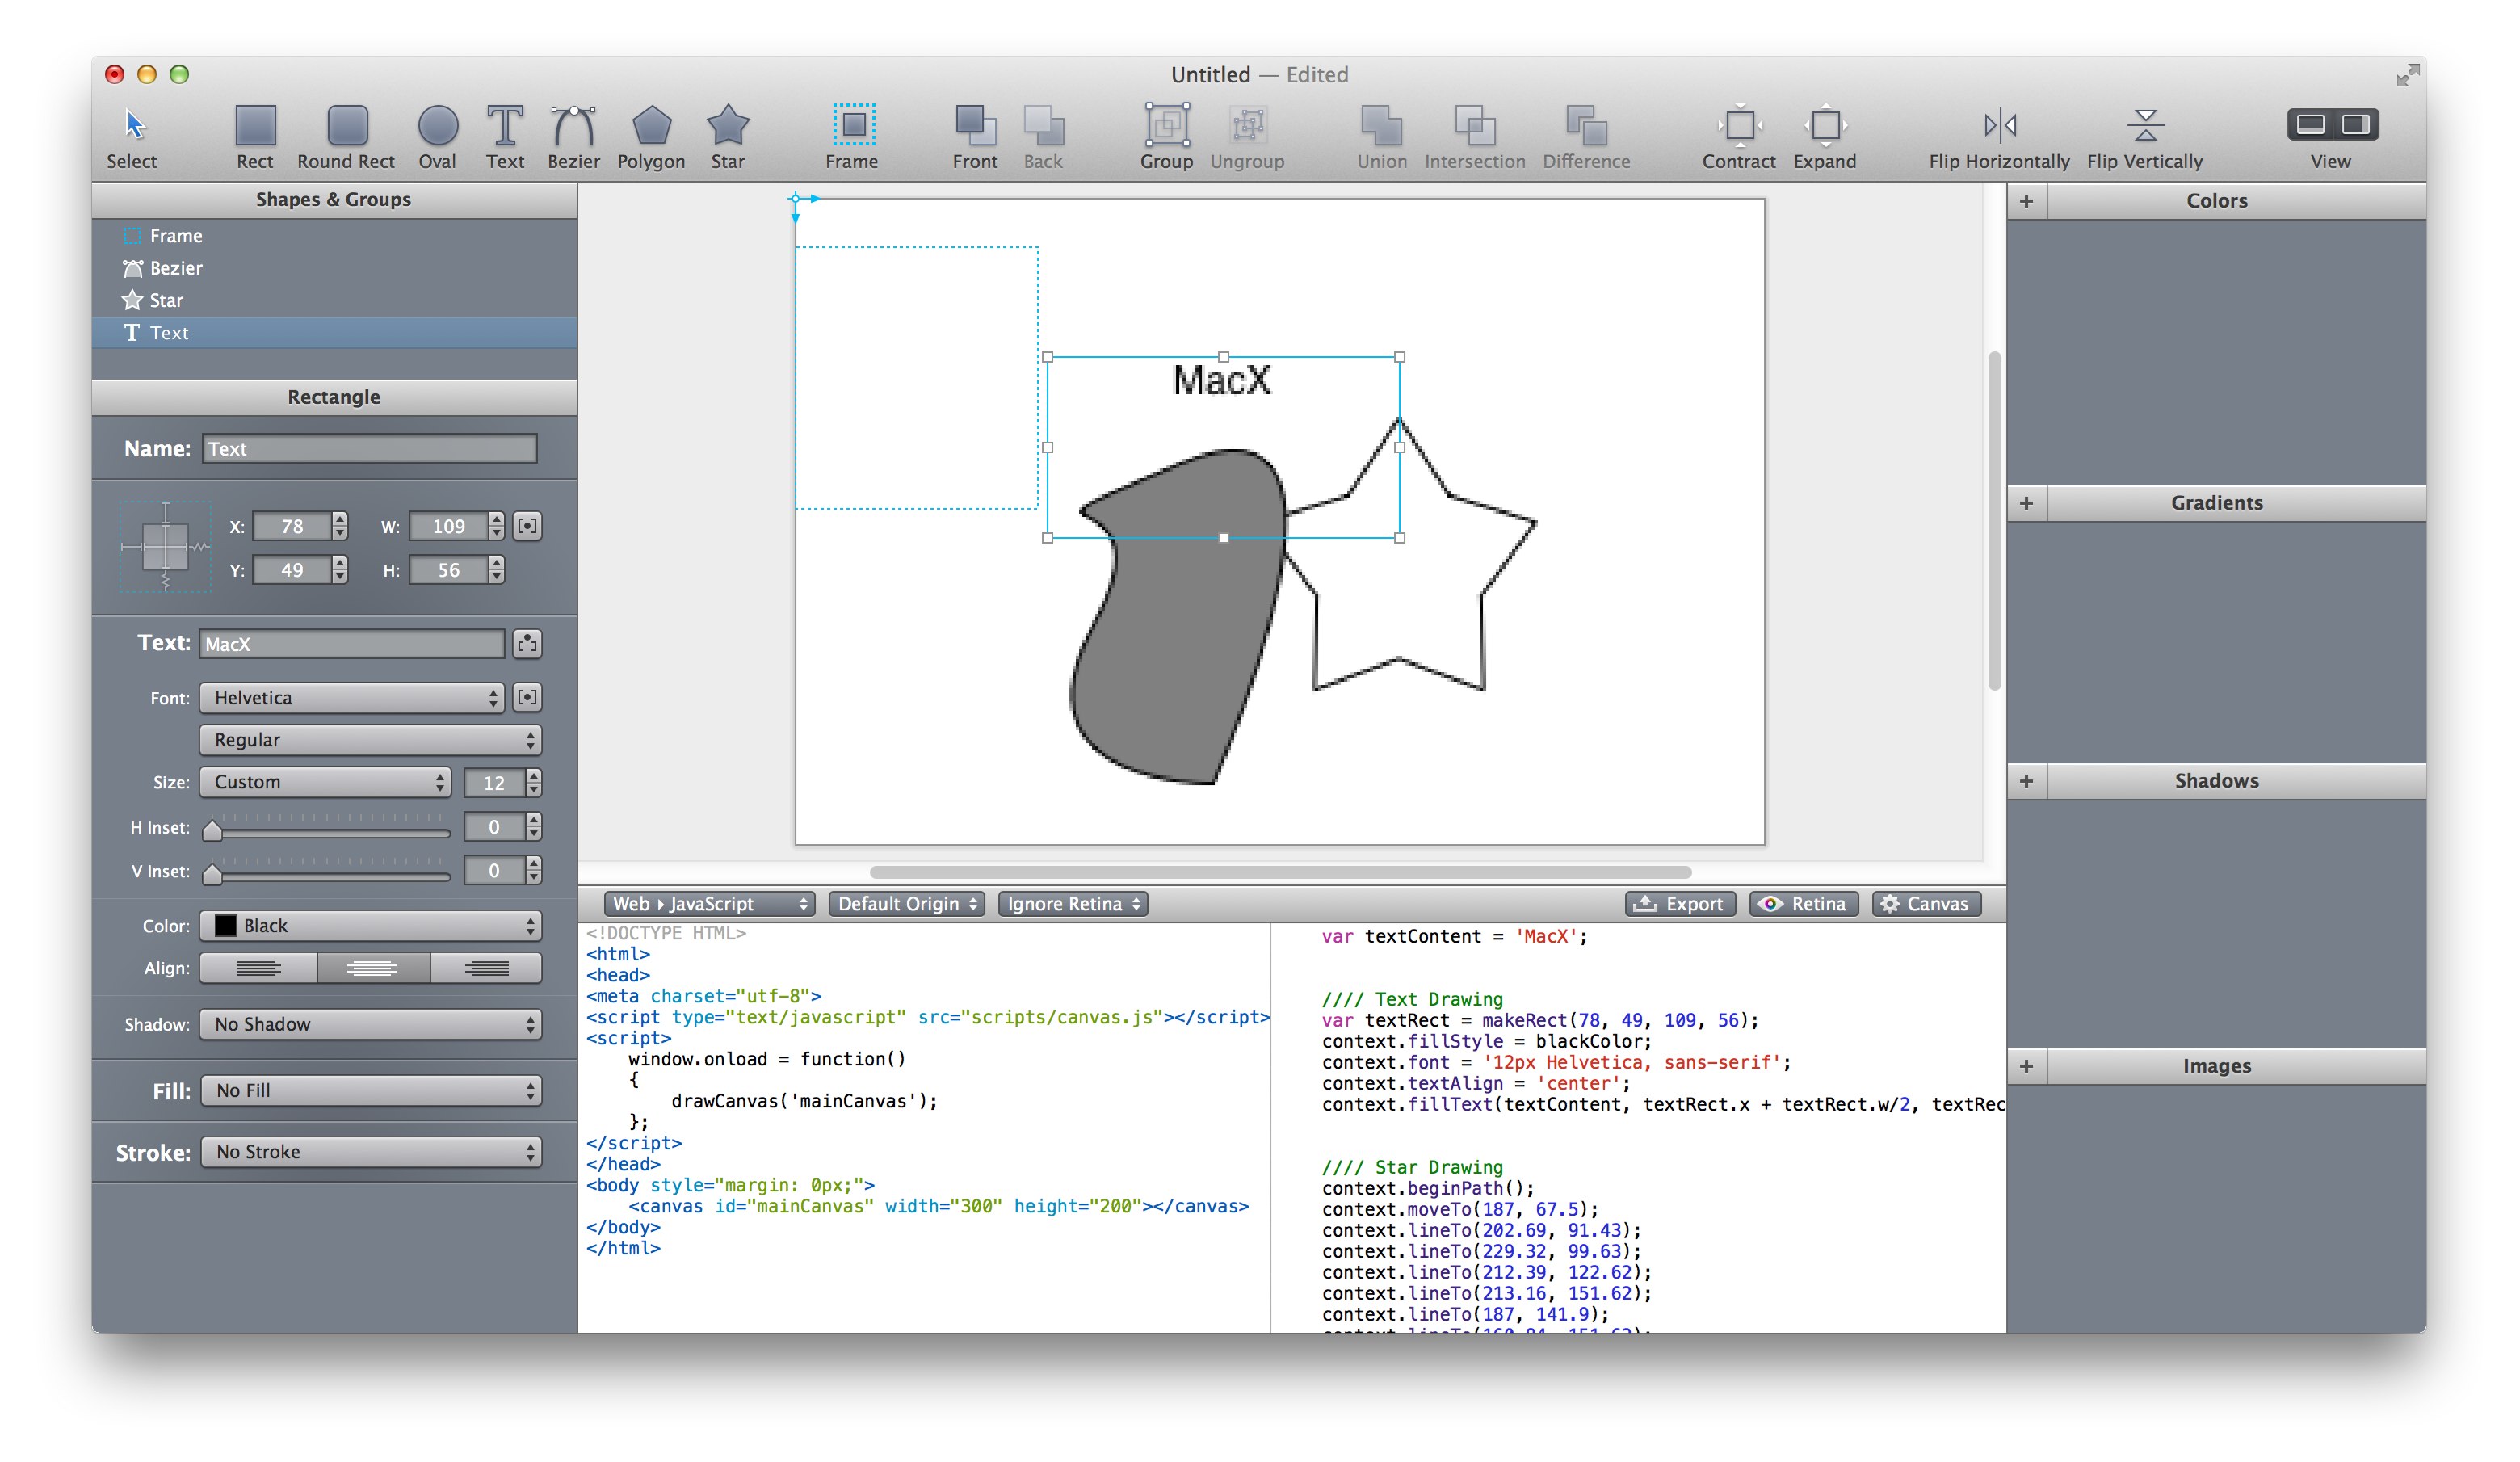This screenshot has width=2520, height=1462.
Task: Enable center text alignment
Action: [x=373, y=967]
